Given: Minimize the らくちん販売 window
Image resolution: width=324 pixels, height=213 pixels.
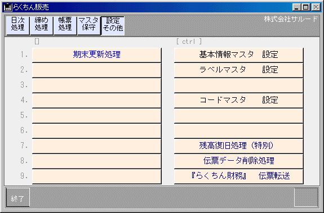Looking at the screenshot, I should point(296,7).
